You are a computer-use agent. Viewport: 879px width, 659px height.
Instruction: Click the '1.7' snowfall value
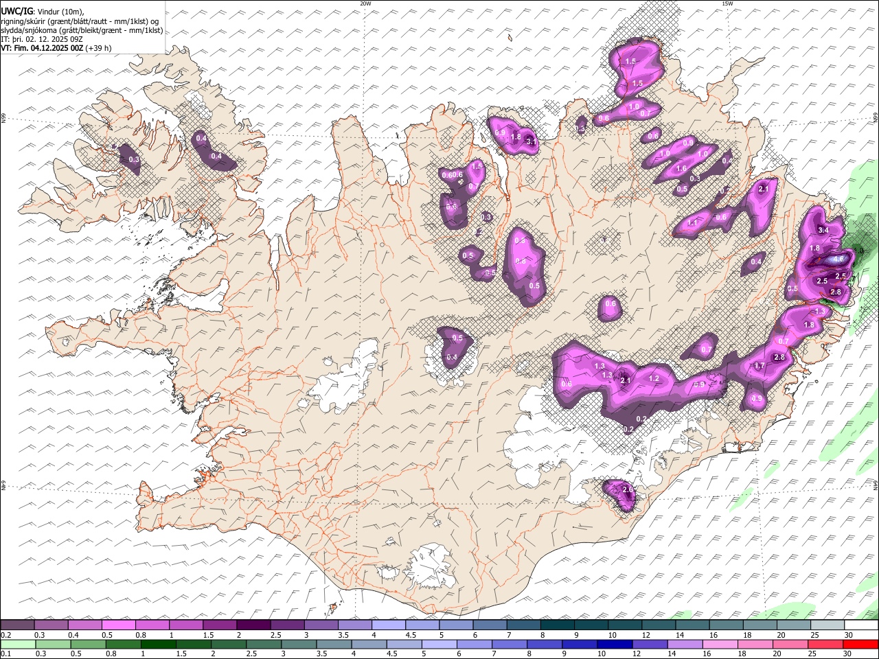(x=760, y=366)
